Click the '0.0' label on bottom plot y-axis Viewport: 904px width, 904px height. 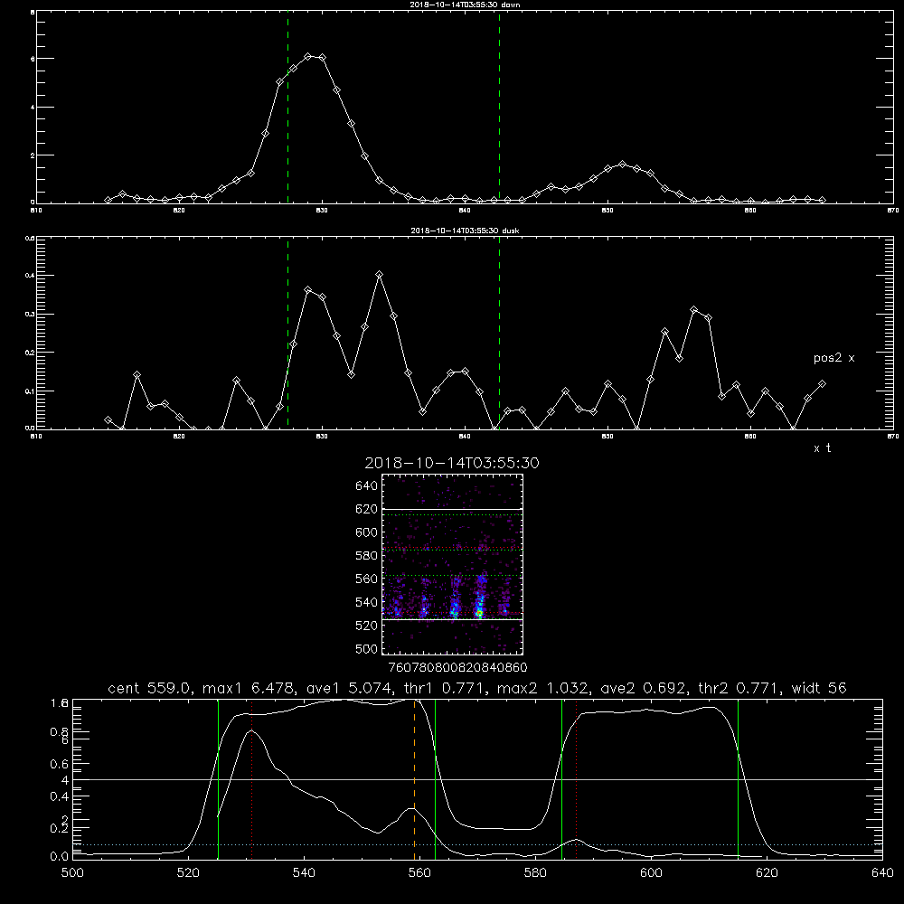(x=60, y=857)
